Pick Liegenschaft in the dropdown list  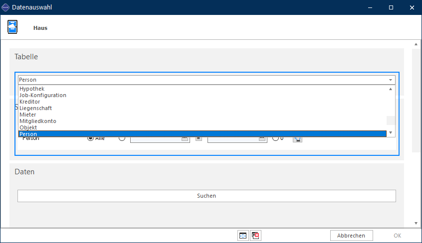(203, 108)
